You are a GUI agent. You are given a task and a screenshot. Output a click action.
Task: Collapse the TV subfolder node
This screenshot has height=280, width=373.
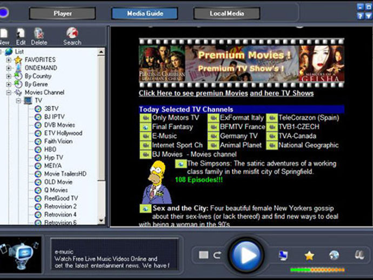point(18,101)
